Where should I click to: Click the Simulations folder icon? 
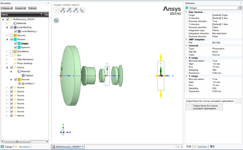[15, 51]
